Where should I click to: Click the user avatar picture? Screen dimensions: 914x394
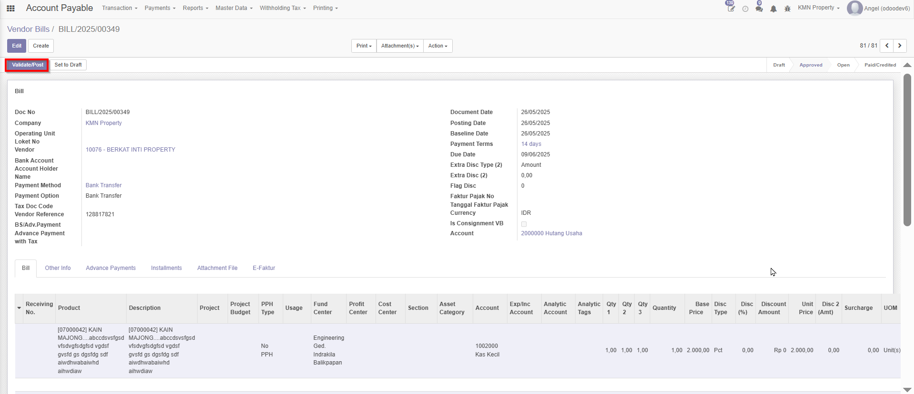pos(854,8)
